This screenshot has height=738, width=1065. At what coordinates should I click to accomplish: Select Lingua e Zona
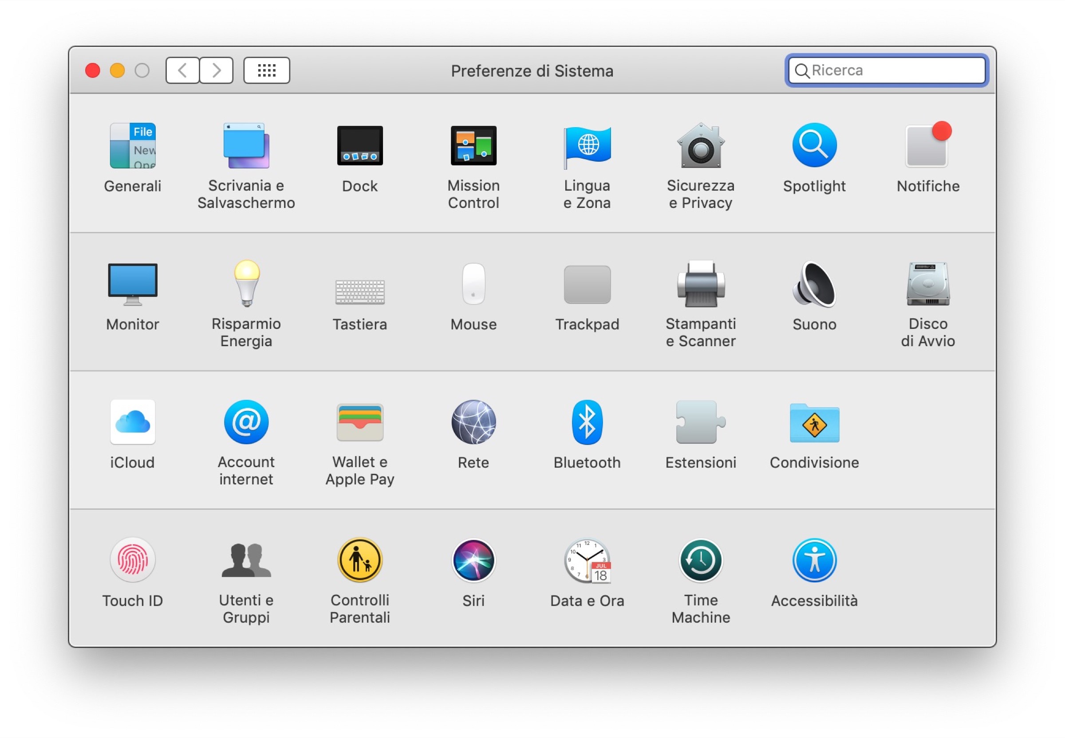587,157
